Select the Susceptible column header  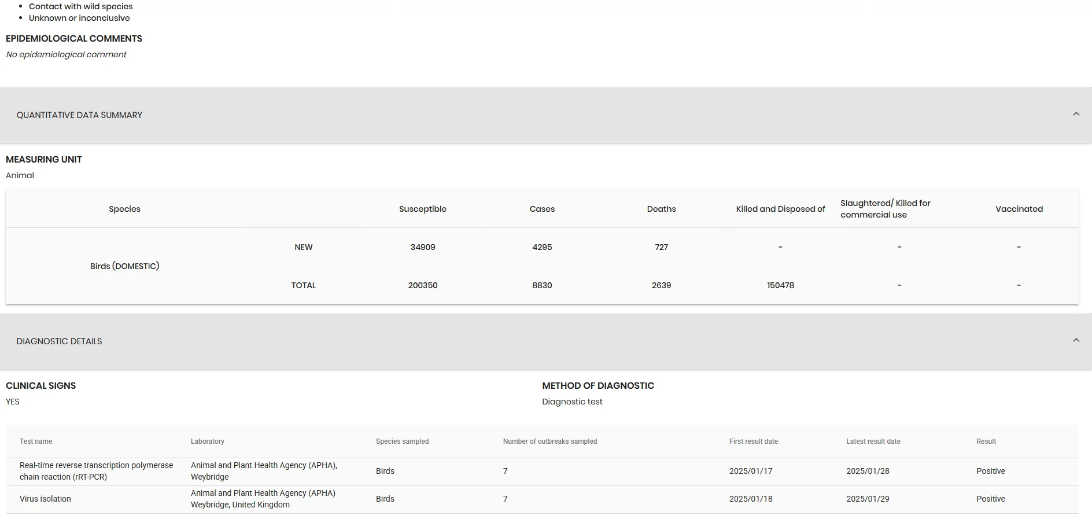point(423,209)
